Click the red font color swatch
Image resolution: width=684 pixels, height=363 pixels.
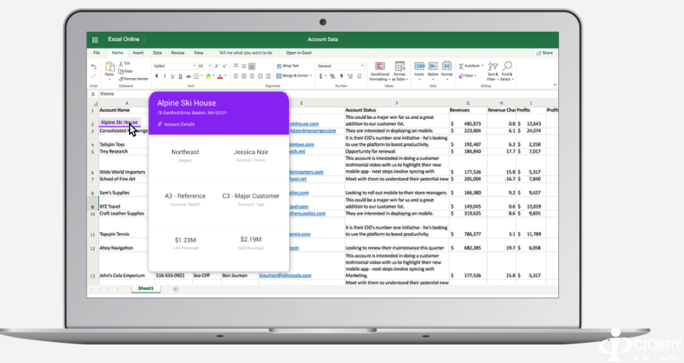pos(220,76)
